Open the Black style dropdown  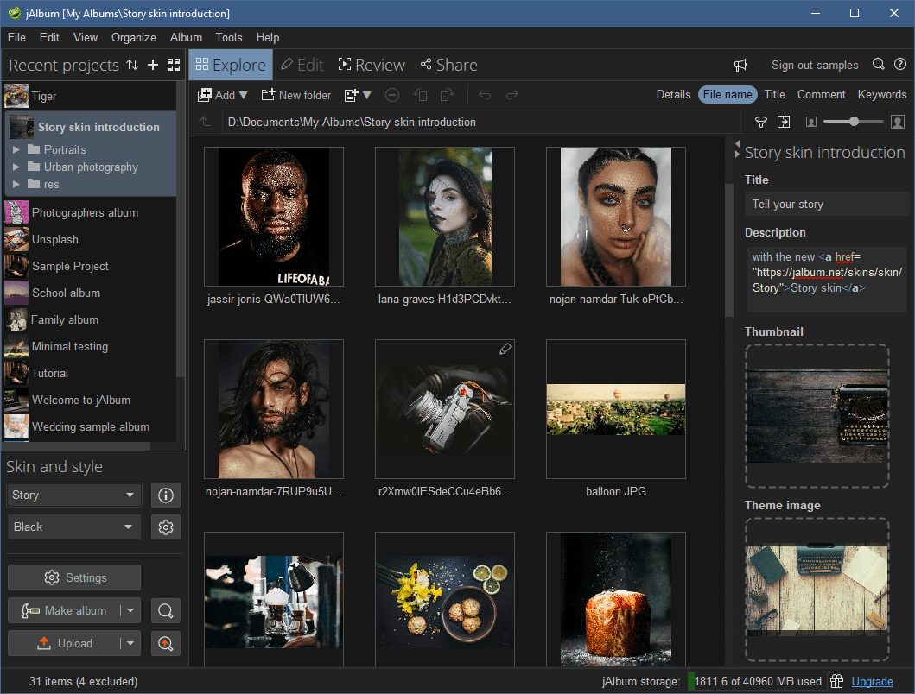coord(73,527)
